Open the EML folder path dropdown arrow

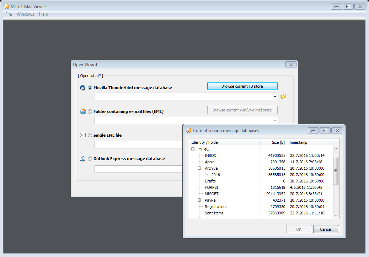[x=275, y=120]
